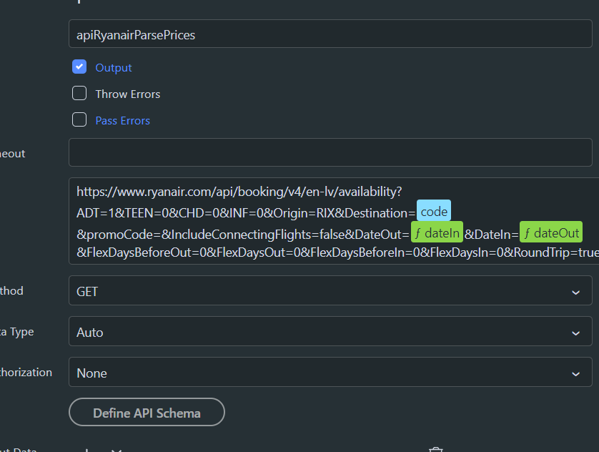Viewport: 599px width, 452px height.
Task: Click the blue Output label
Action: click(x=114, y=67)
